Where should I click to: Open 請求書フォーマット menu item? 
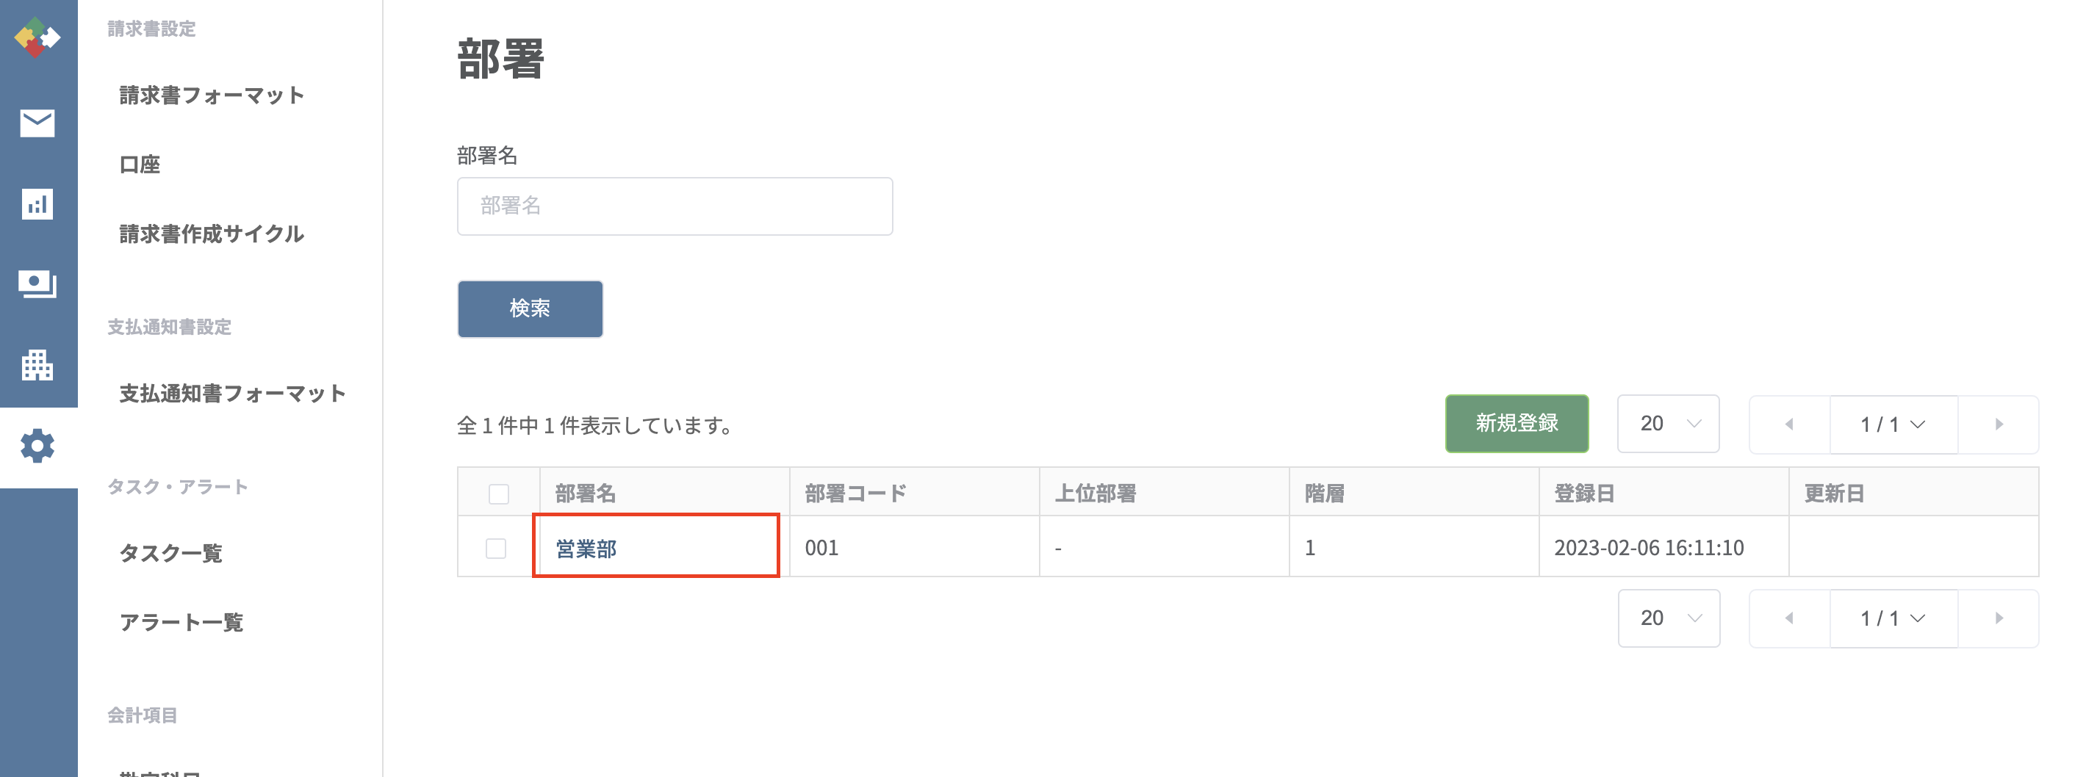[212, 95]
